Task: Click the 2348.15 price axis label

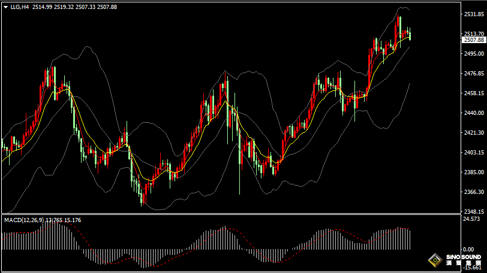Action: [x=474, y=211]
